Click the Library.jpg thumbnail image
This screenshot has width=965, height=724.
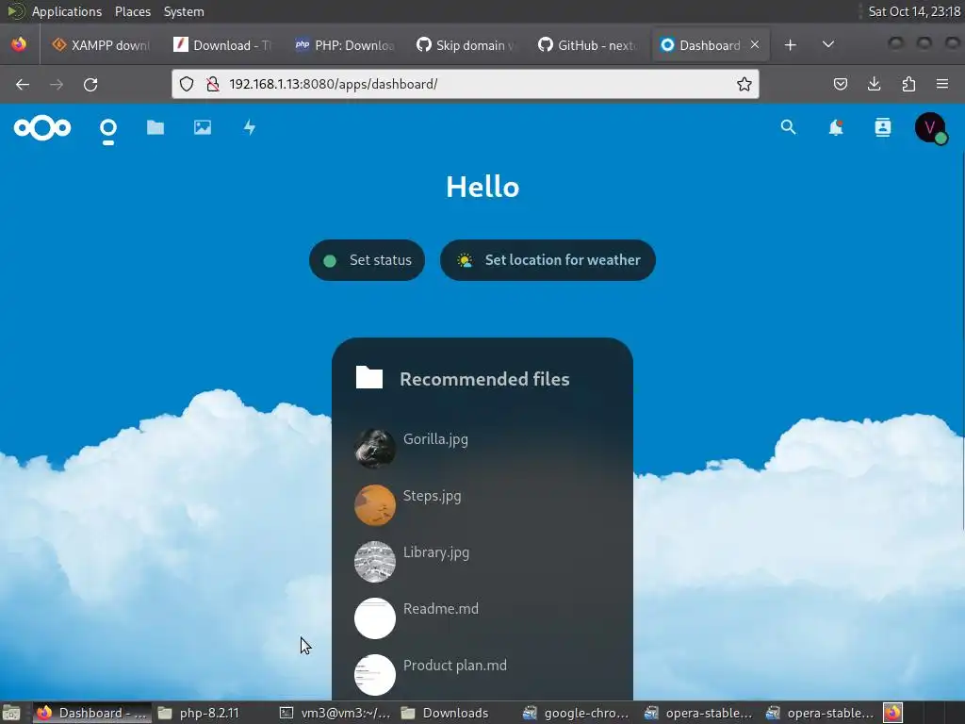375,562
